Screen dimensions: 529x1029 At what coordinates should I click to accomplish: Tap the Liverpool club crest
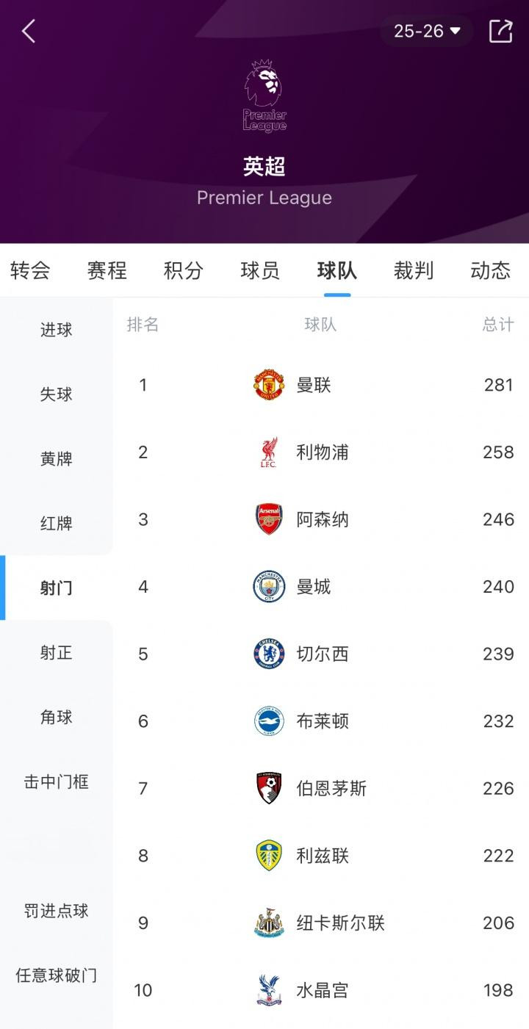click(x=269, y=452)
